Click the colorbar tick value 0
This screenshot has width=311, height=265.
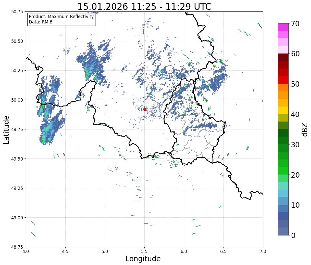pyautogui.click(x=293, y=235)
